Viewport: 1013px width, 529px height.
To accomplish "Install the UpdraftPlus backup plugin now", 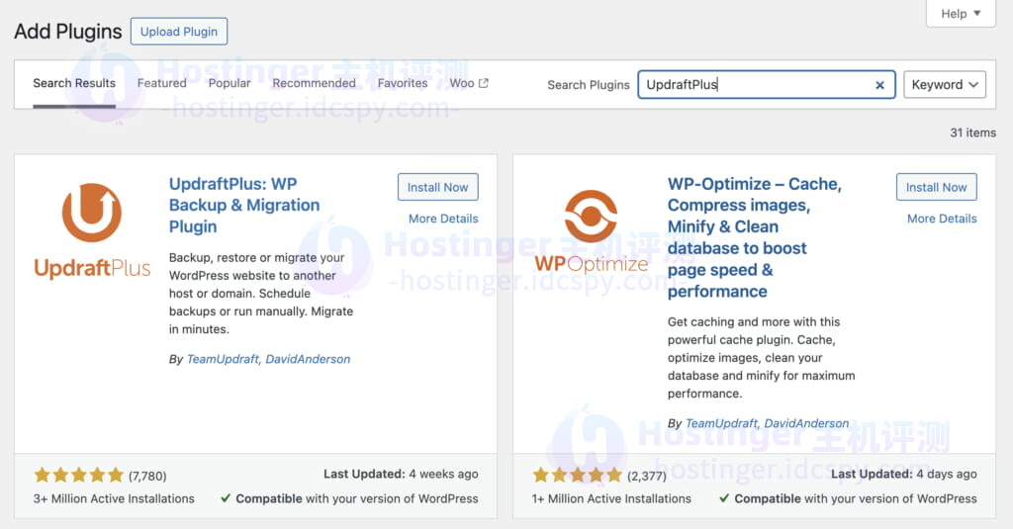I will click(437, 187).
